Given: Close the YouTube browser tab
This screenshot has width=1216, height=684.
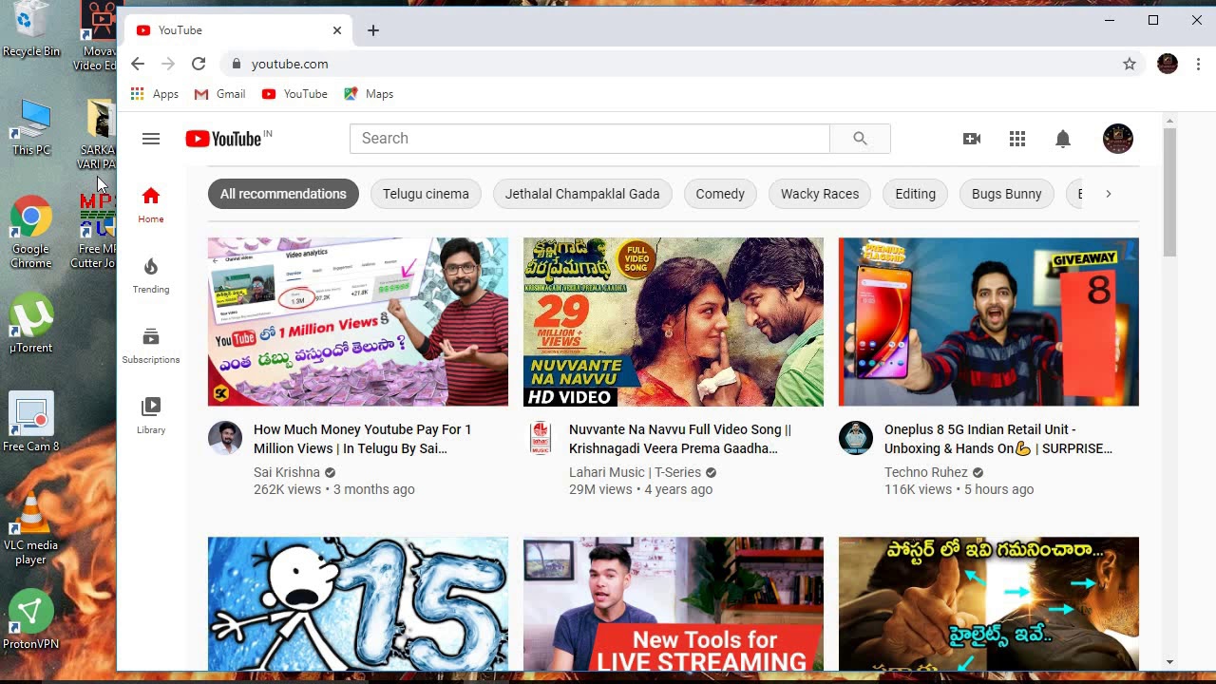Looking at the screenshot, I should point(337,30).
